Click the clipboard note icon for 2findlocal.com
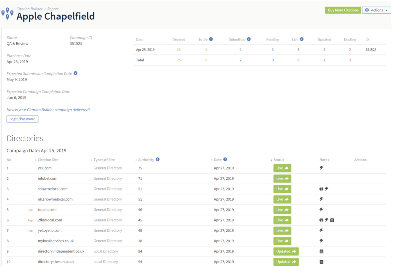The width and height of the screenshot is (393, 267). click(332, 220)
